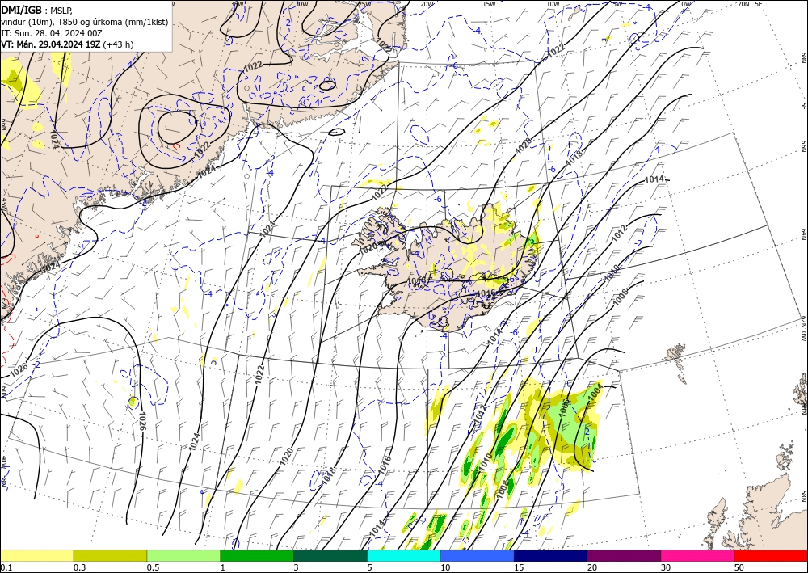This screenshot has width=808, height=573.
Task: Click the "IT: Sun. 28. 04. 2024 00Z" line
Action: (x=52, y=33)
